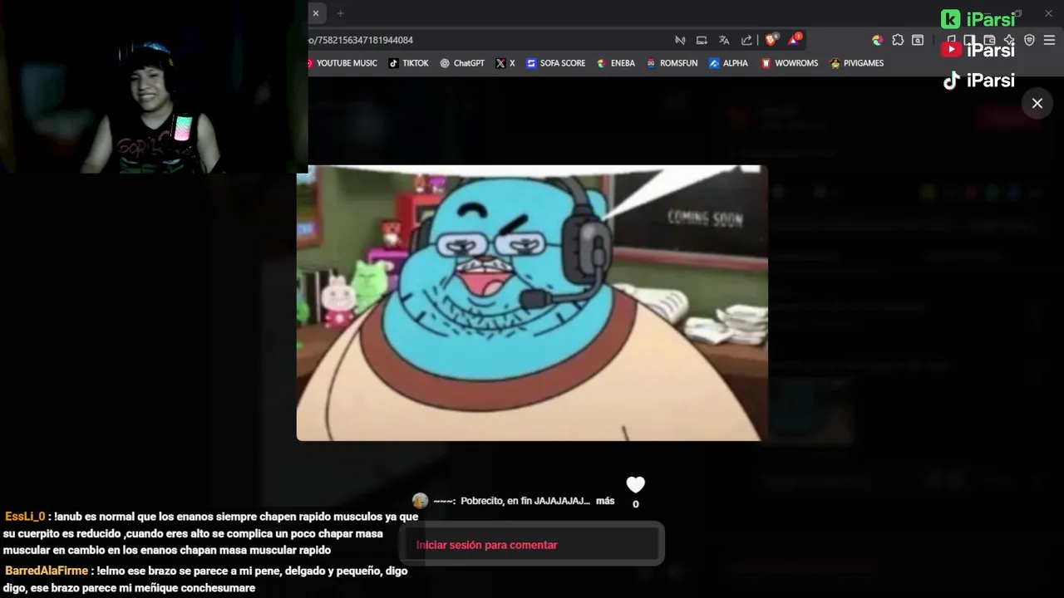Open the ROMSFUN bookmark
The image size is (1064, 598).
point(672,63)
